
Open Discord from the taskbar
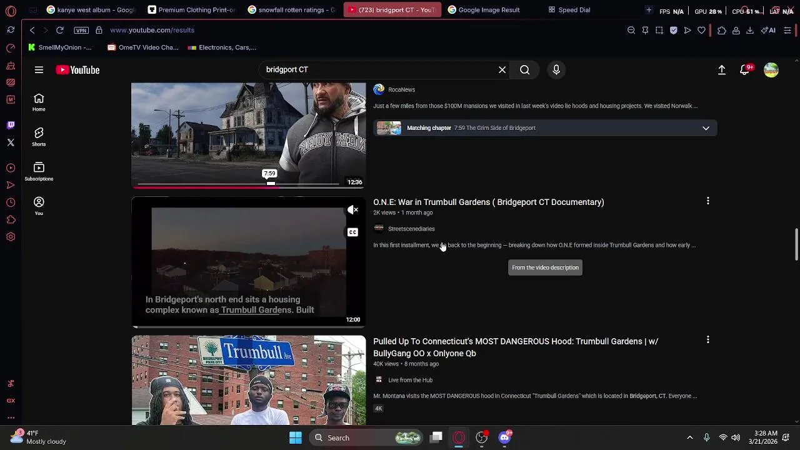pyautogui.click(x=504, y=437)
